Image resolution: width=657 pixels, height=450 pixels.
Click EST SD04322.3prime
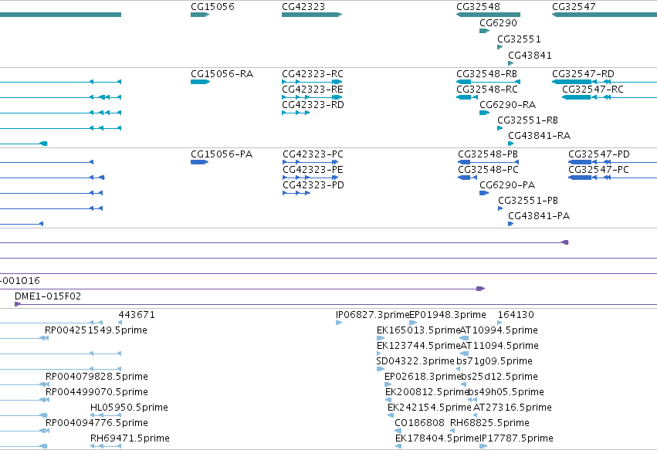[x=415, y=361]
